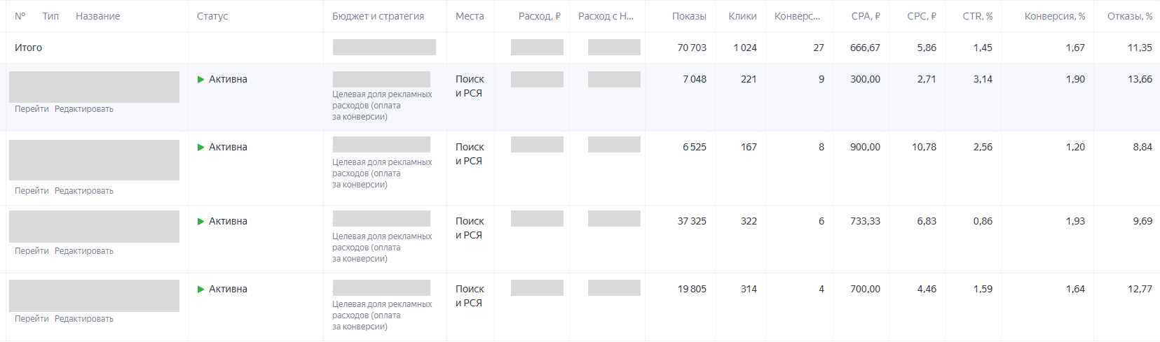
Task: Edit the campaign with 19 805 impressions
Action: coord(84,319)
